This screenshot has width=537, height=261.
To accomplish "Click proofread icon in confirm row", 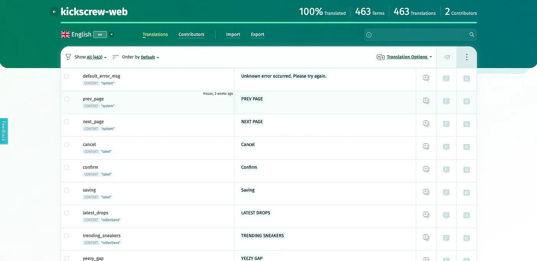I will coord(466,170).
